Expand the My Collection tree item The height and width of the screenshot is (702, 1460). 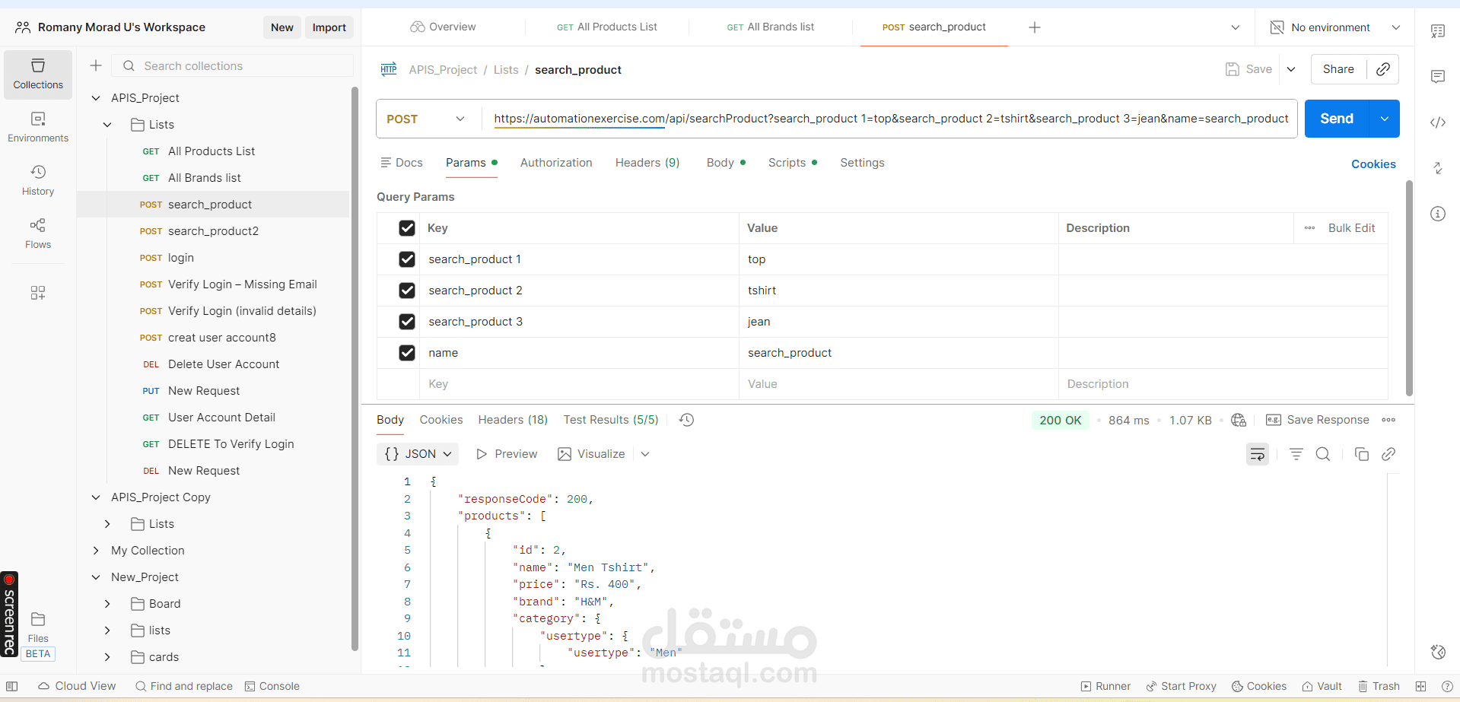click(96, 551)
